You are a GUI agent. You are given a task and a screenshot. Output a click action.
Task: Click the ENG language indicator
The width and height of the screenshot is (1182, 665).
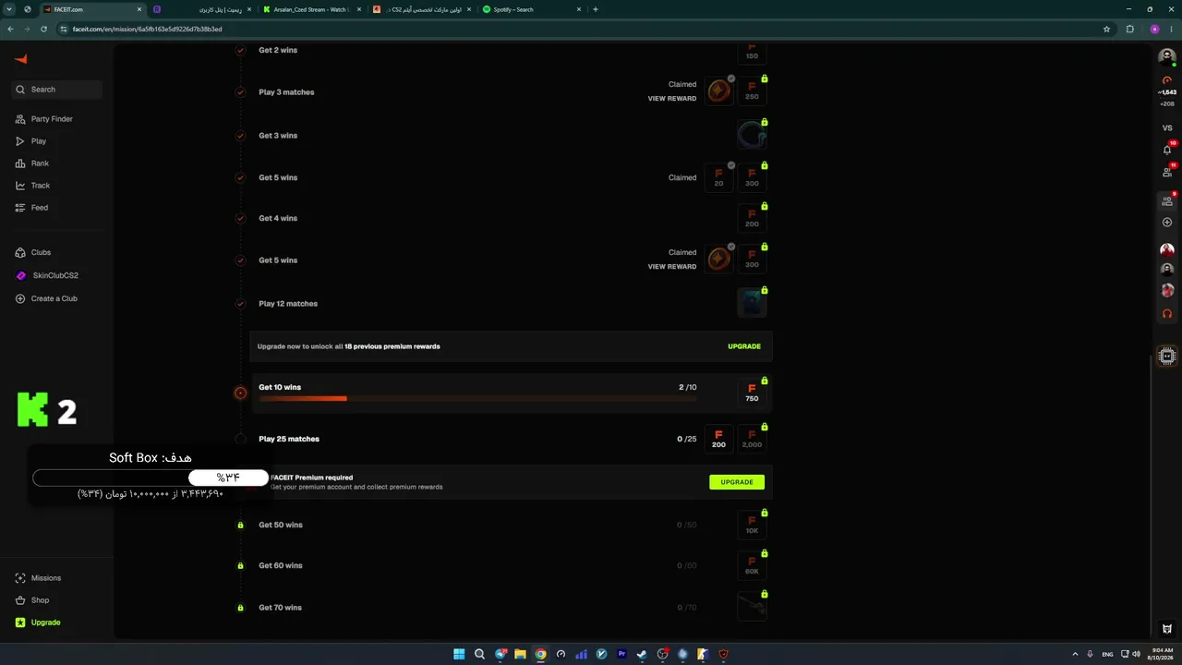click(1108, 654)
